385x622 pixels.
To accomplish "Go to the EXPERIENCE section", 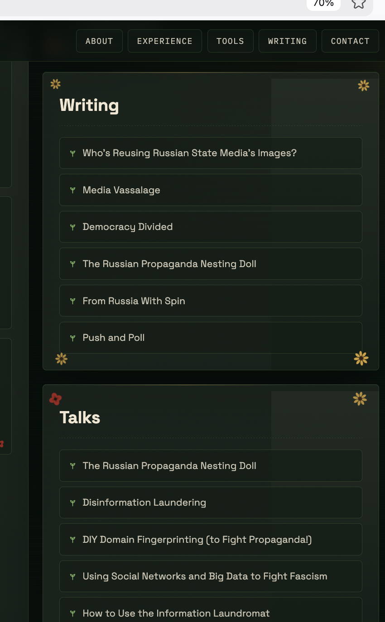I will 165,41.
